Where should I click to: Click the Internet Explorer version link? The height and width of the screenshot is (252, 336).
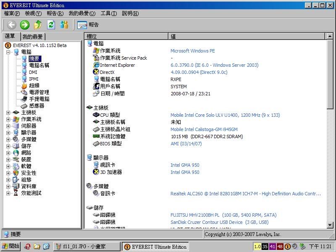pyautogui.click(x=215, y=65)
